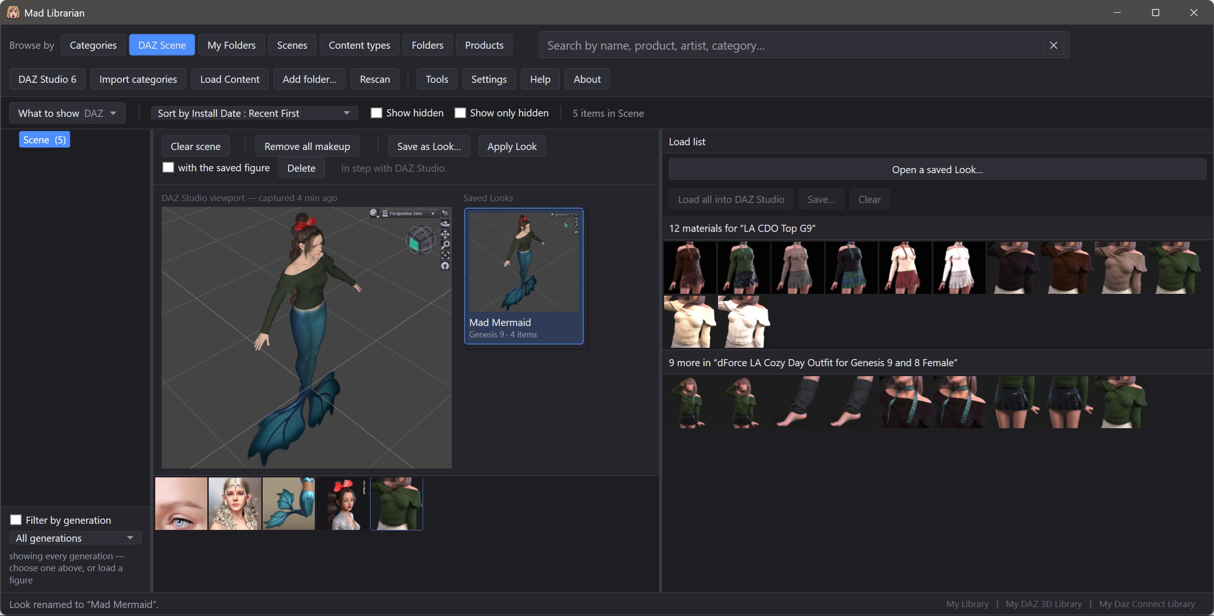
Task: Open the What to show DAZ dropdown
Action: point(67,113)
